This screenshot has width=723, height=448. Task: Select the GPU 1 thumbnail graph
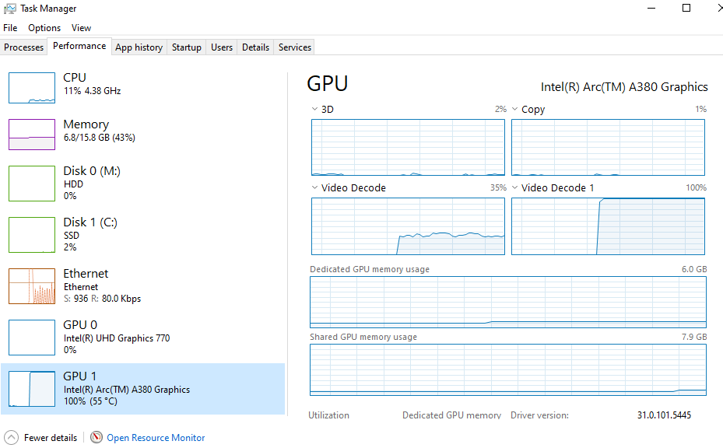[32, 388]
